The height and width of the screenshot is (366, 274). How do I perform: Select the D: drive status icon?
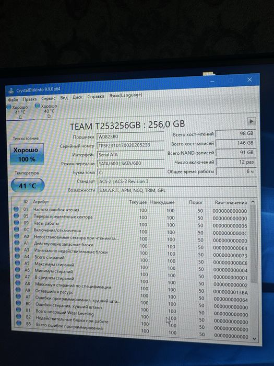tap(37, 106)
